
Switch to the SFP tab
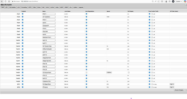tap(7, 7)
